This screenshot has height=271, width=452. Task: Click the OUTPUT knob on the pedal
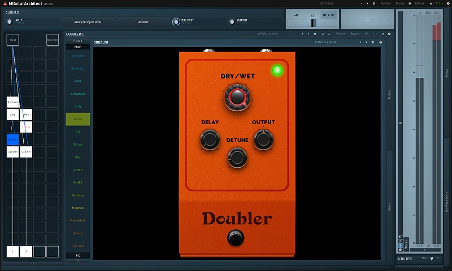click(x=263, y=139)
